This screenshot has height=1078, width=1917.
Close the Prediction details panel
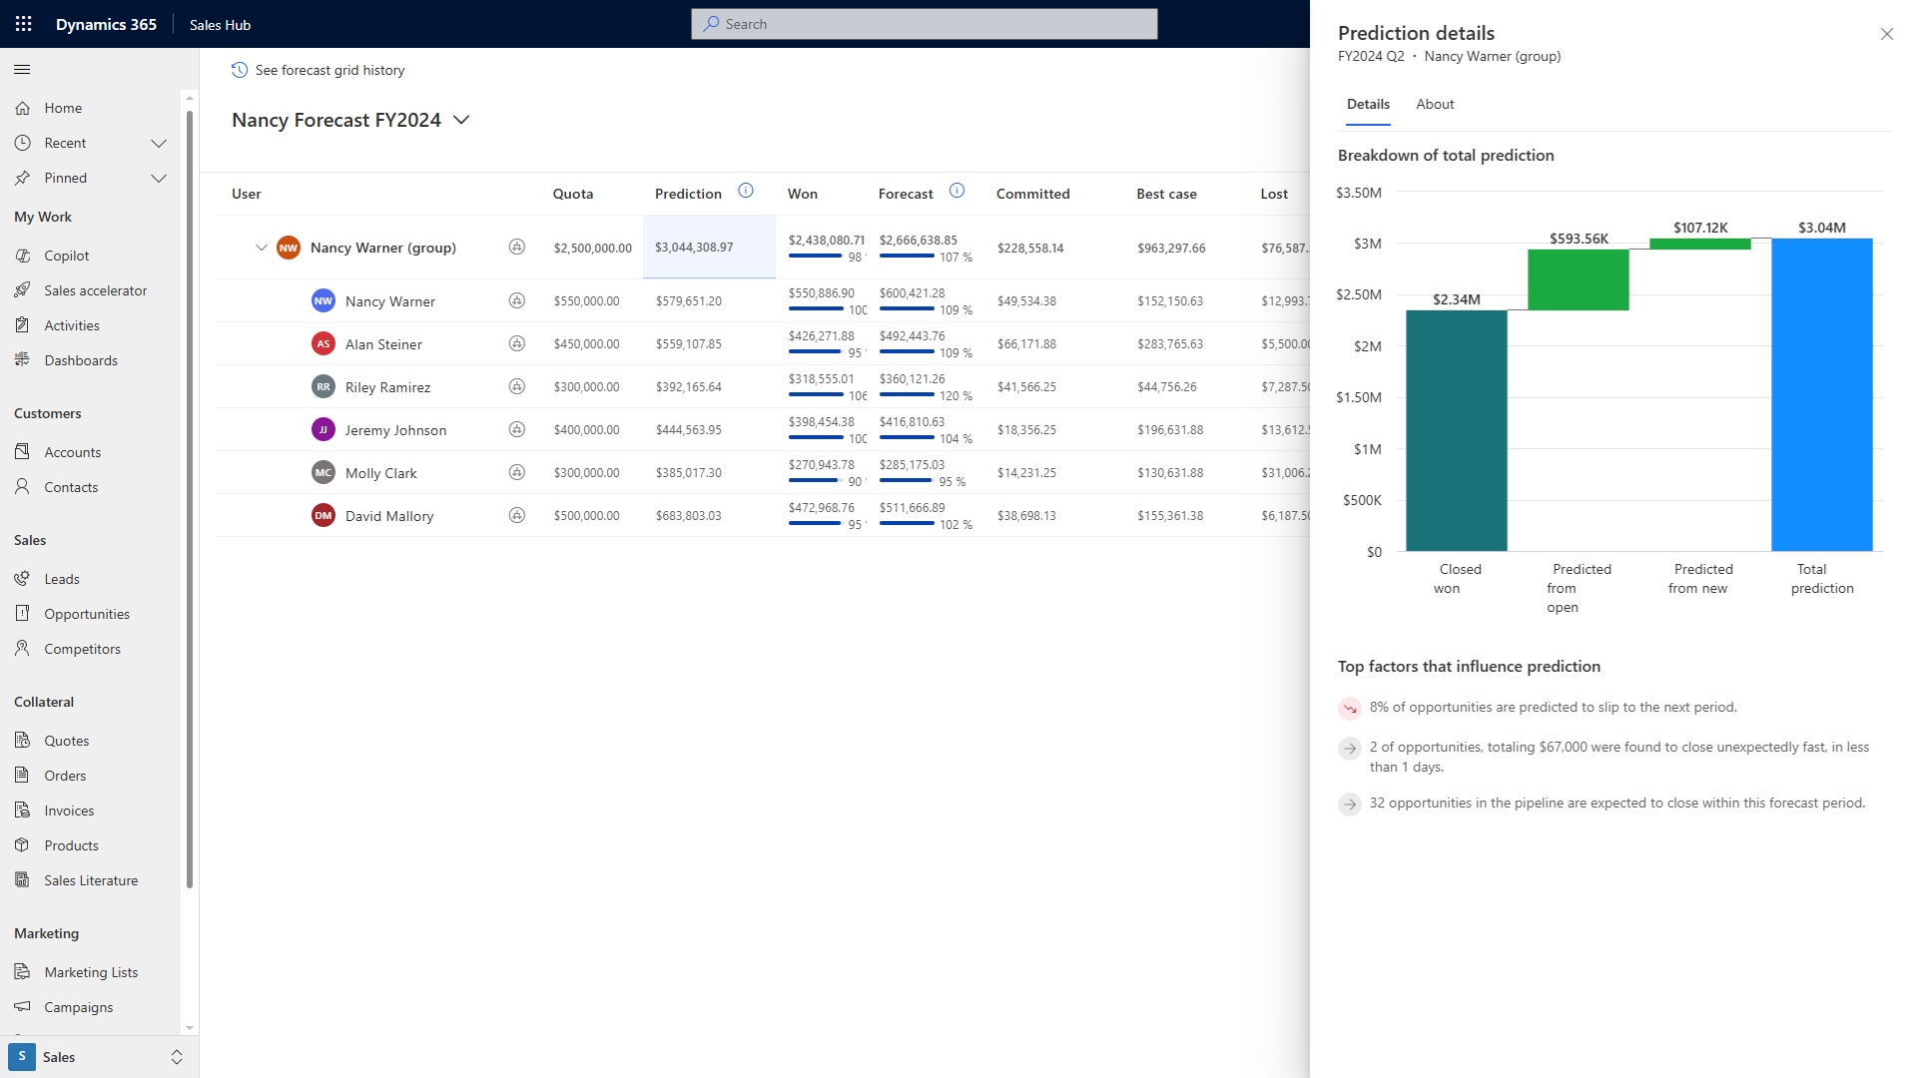[1887, 34]
